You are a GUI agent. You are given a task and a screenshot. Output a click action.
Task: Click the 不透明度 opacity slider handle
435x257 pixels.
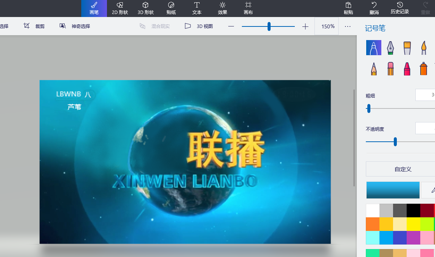coord(395,142)
